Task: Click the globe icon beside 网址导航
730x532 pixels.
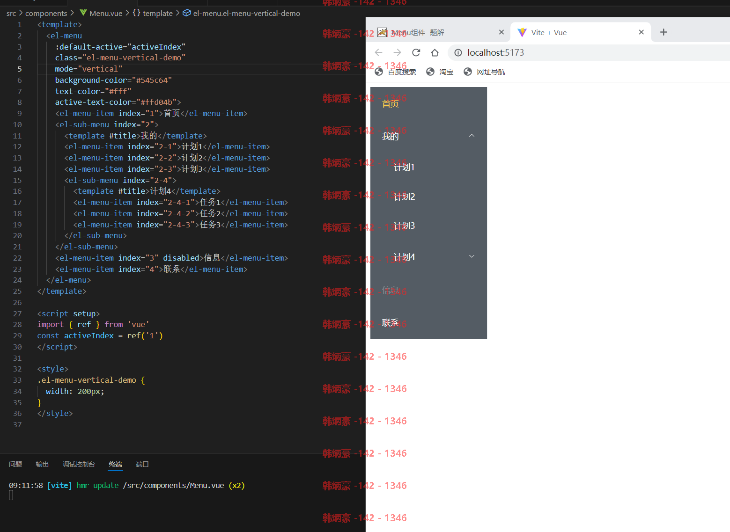Action: (467, 72)
